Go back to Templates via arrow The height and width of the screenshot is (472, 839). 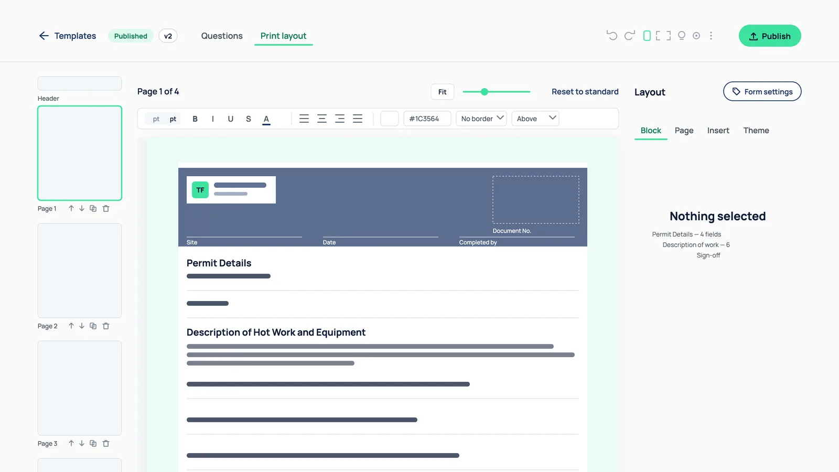[x=44, y=36]
